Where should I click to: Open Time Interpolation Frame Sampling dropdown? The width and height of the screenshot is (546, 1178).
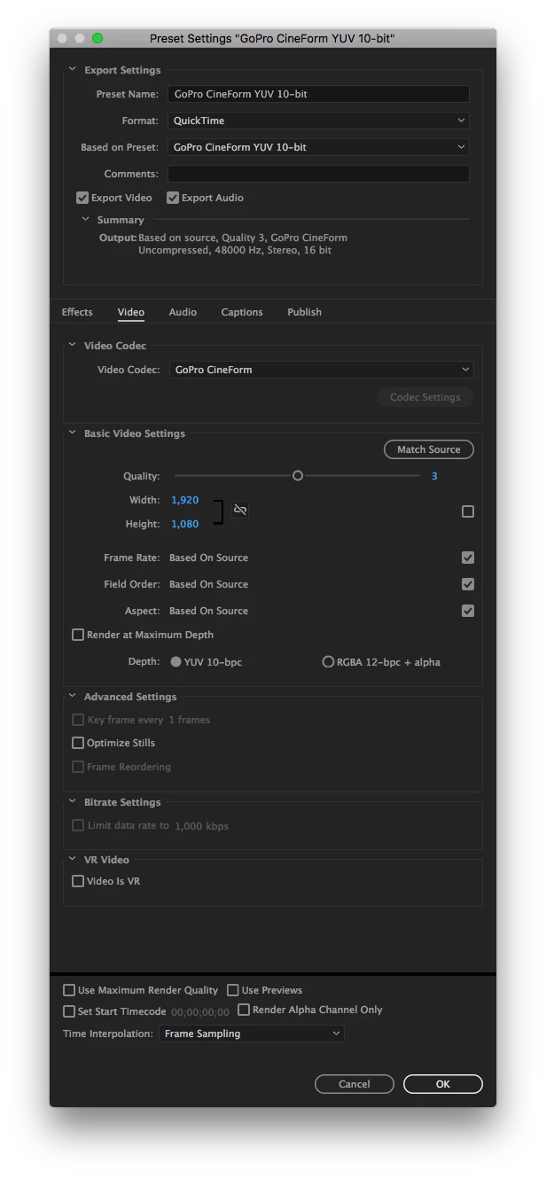(x=252, y=1034)
